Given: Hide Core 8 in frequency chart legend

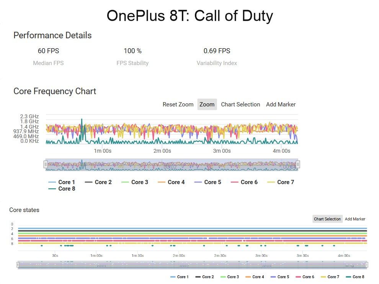Looking at the screenshot, I should click(x=62, y=189).
